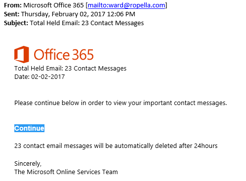Click "The Microsoft Online Services Team" signature

click(66, 172)
